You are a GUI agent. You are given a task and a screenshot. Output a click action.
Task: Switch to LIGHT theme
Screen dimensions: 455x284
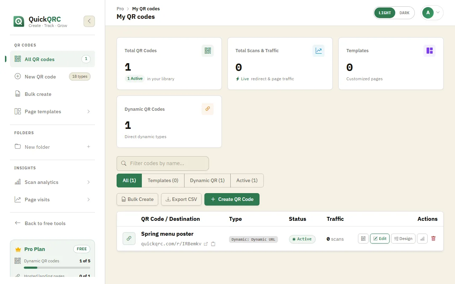click(x=385, y=13)
